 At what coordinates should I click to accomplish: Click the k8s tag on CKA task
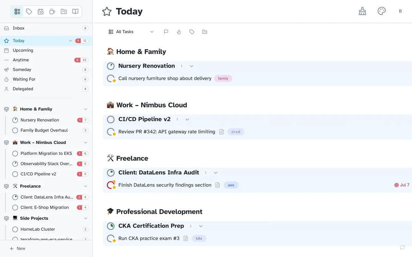[199, 238]
